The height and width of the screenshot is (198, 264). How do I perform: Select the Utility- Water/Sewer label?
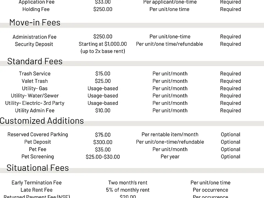(x=35, y=96)
